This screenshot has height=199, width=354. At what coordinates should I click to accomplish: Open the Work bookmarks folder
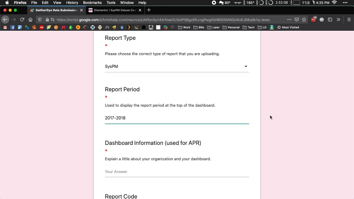coord(184,27)
